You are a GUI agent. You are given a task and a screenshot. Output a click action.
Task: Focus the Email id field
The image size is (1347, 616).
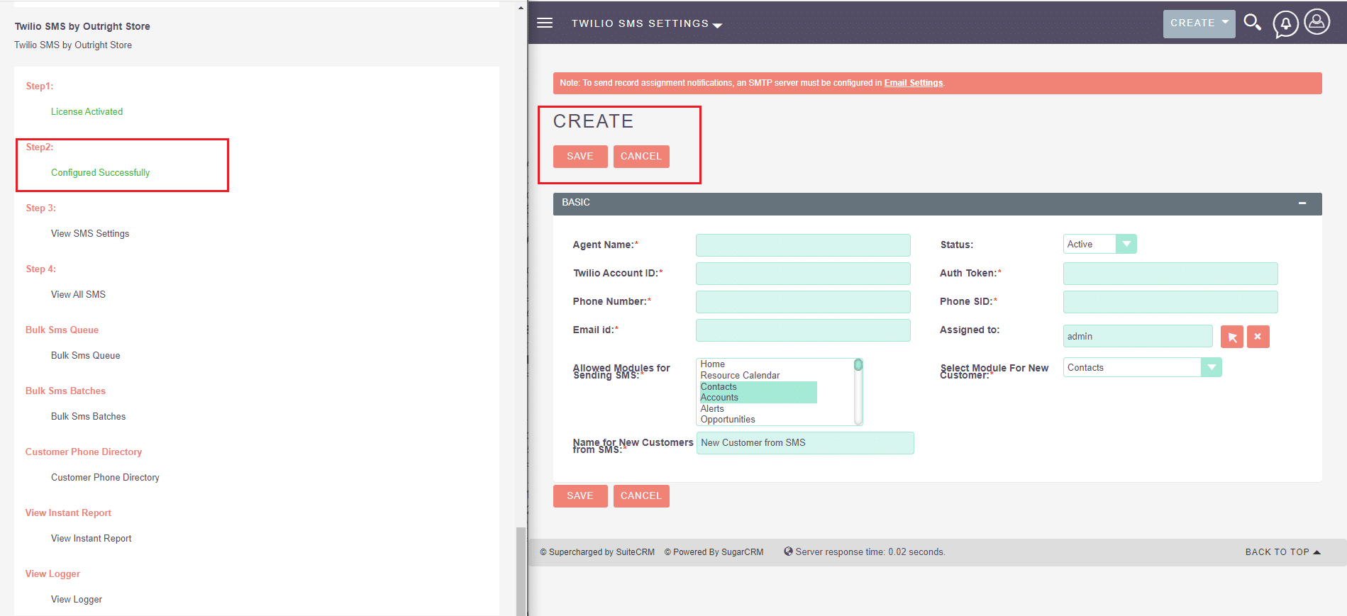pos(803,330)
